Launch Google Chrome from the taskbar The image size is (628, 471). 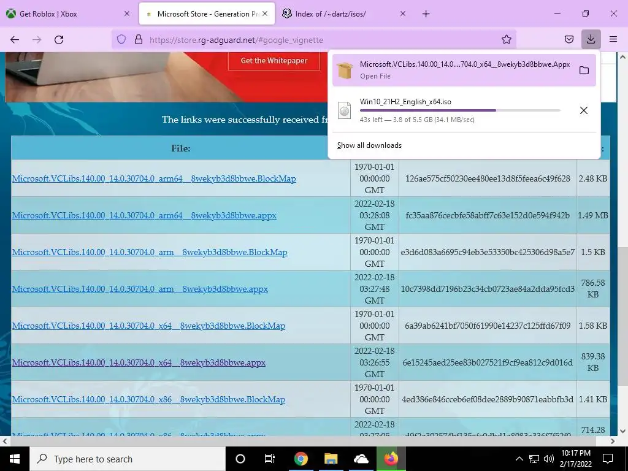301,459
